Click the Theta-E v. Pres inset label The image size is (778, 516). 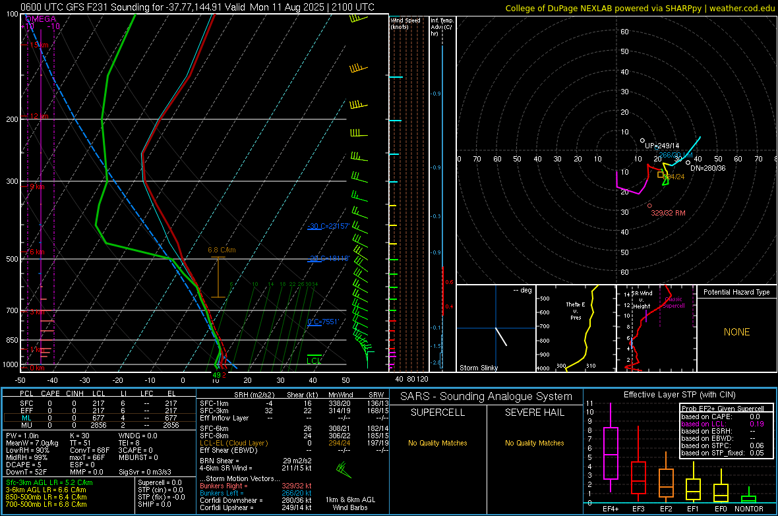(576, 310)
